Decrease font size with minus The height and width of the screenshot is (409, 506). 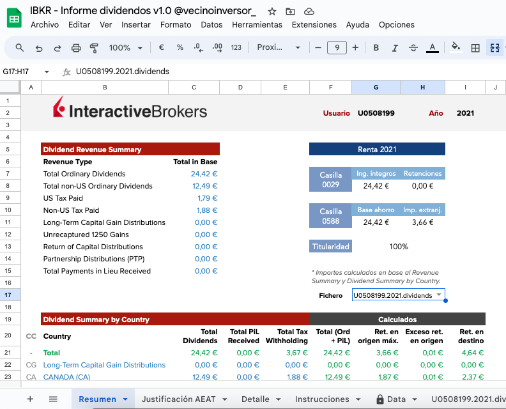tap(318, 48)
